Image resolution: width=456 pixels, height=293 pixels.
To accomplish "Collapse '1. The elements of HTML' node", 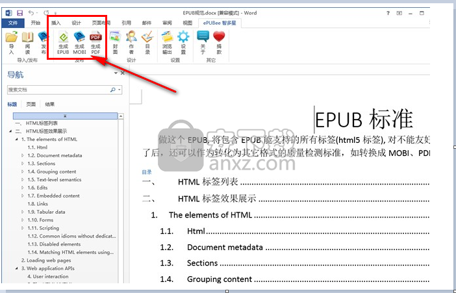I will tap(17, 140).
